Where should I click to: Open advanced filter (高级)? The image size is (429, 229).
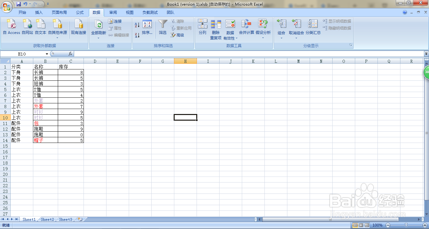click(177, 35)
